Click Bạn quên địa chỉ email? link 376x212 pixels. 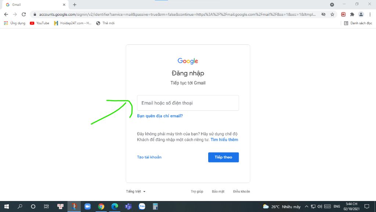[160, 116]
